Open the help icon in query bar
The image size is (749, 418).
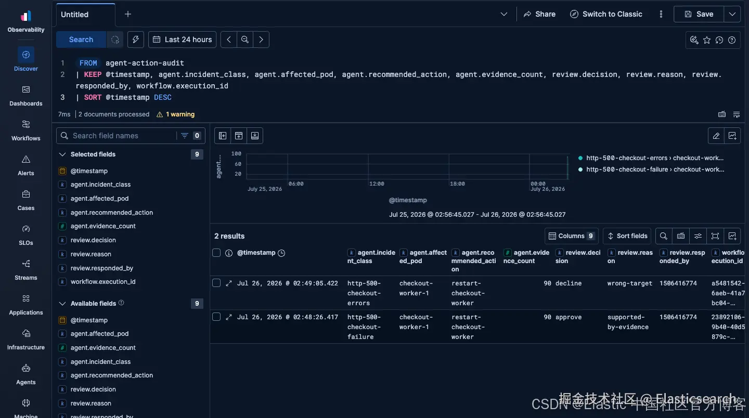click(732, 40)
